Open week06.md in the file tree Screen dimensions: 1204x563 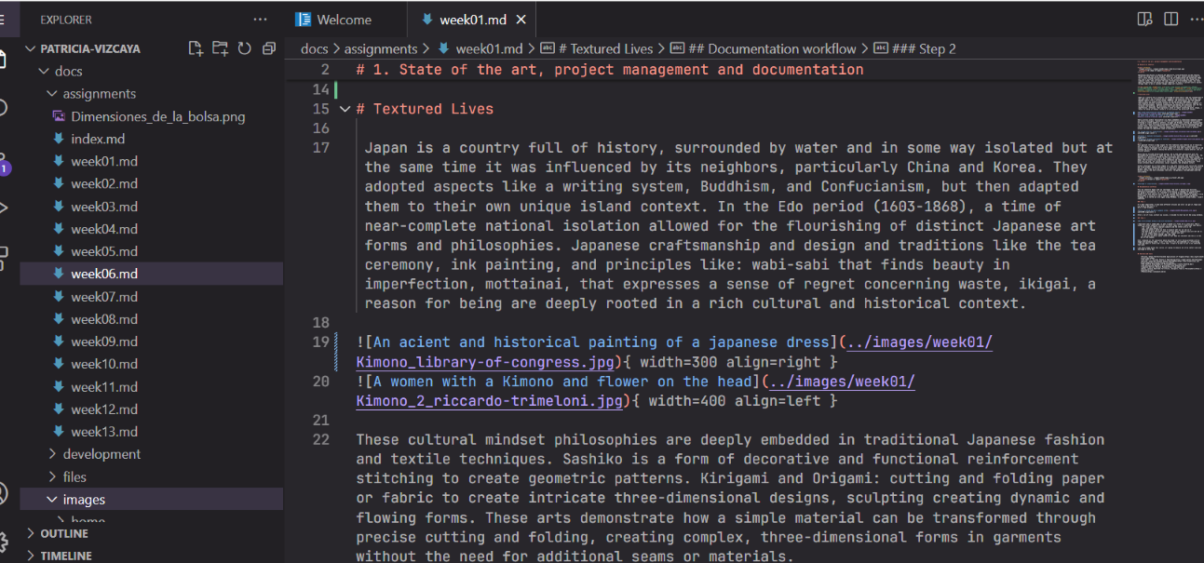[x=103, y=274]
